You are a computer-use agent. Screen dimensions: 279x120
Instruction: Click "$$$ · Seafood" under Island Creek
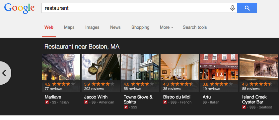261,107
